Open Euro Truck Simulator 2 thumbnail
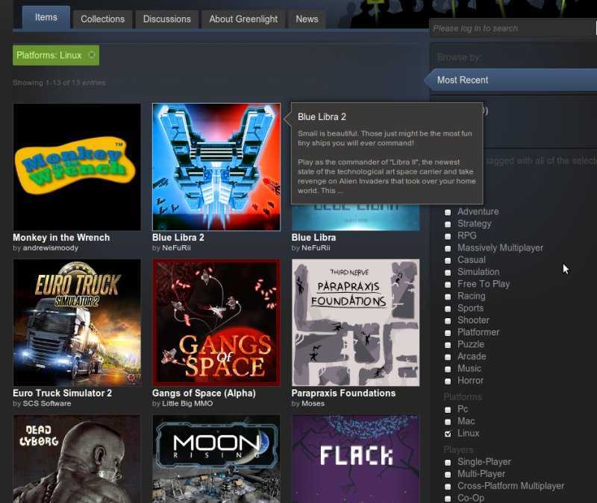597x503 pixels. click(77, 323)
